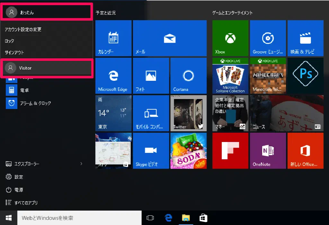The width and height of the screenshot is (329, 225).
Task: Click the WebとWindowsを検索 search box
Action: 79,218
